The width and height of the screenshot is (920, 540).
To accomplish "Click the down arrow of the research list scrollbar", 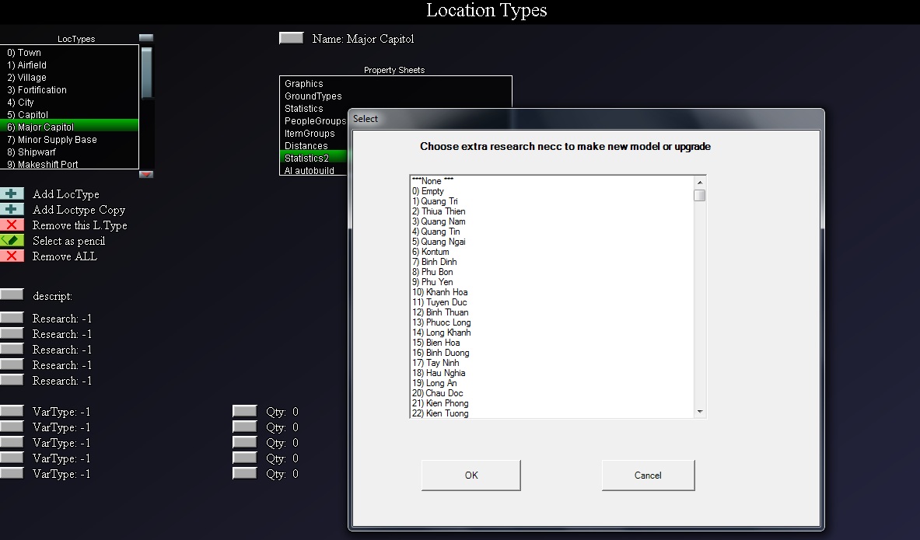I will pyautogui.click(x=699, y=412).
